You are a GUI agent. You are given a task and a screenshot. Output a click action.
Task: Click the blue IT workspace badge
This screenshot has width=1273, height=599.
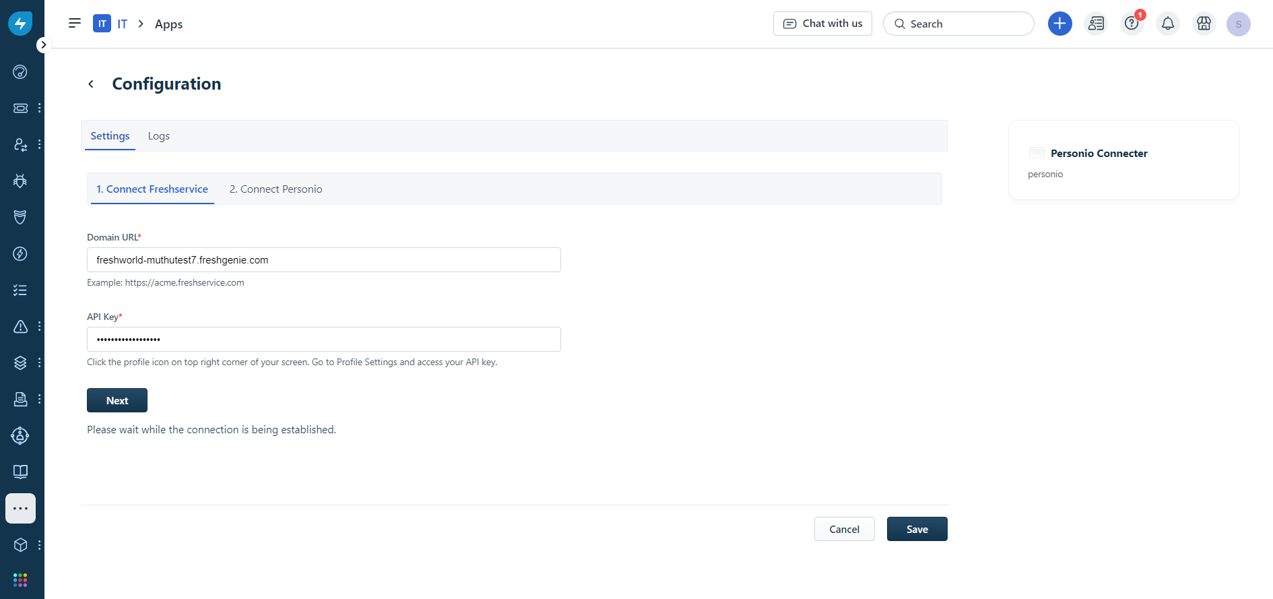point(102,24)
